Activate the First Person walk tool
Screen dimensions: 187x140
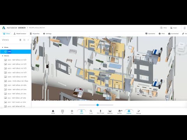[x=101, y=112]
